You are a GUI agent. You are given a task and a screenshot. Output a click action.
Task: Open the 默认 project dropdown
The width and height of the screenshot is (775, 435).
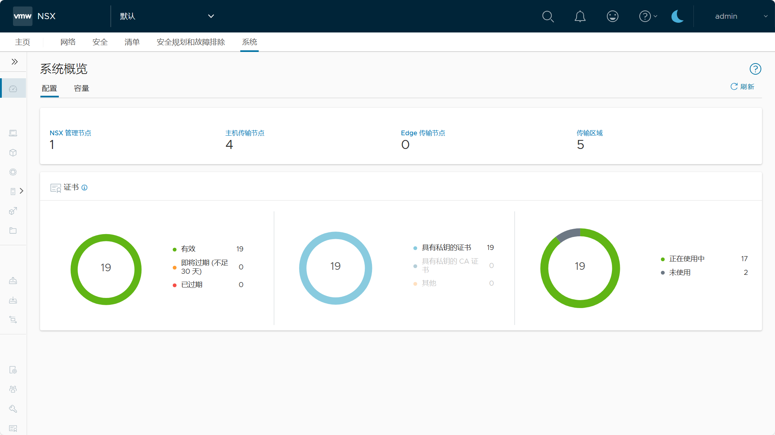(x=167, y=16)
